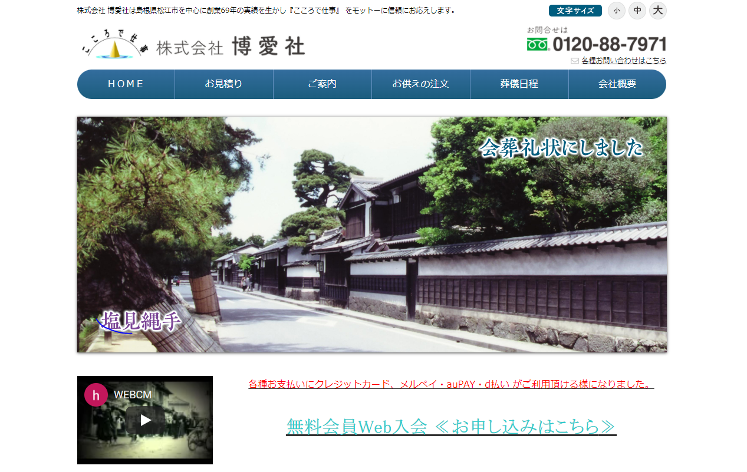The image size is (747, 472).
Task: Click 無料会員Web入会 application link
Action: point(451,426)
